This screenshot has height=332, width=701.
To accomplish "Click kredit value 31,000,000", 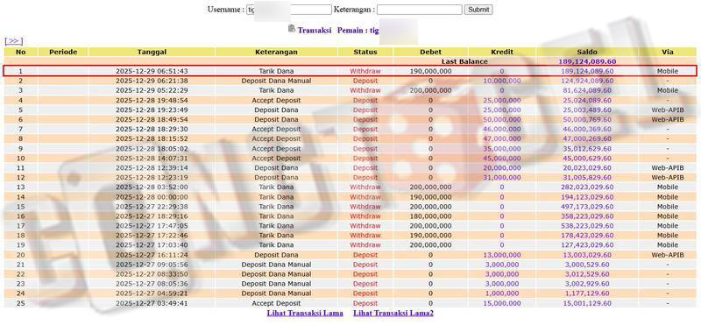I will [501, 178].
